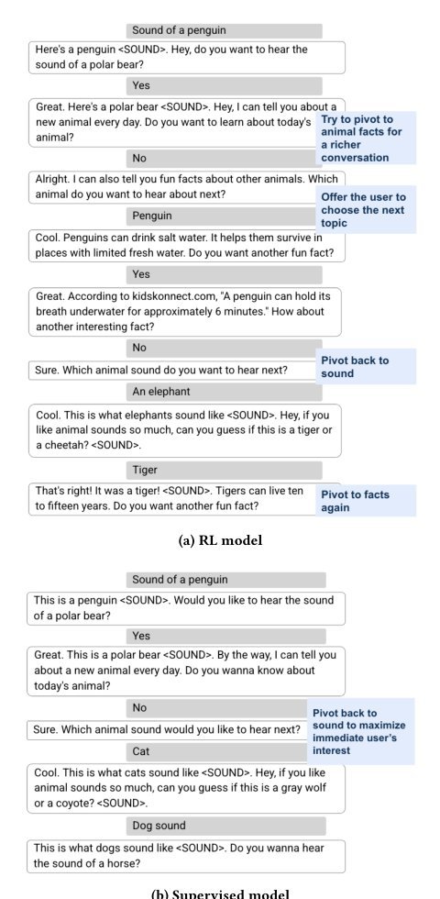Viewport: 440px width, 899px height.
Task: Click the 'tiger or a cheetah' quiz response
Action: [x=185, y=430]
